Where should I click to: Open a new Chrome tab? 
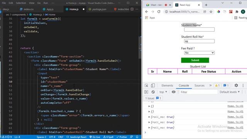(x=206, y=5)
